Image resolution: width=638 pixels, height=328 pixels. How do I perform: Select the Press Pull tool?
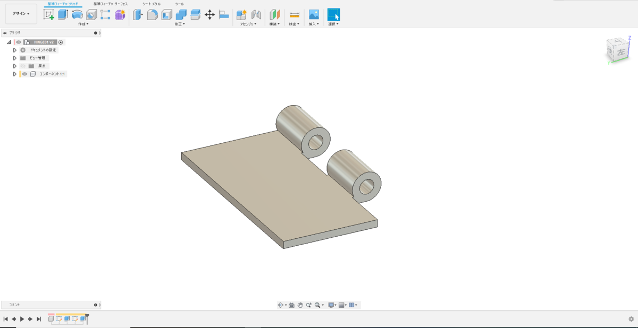pyautogui.click(x=138, y=15)
